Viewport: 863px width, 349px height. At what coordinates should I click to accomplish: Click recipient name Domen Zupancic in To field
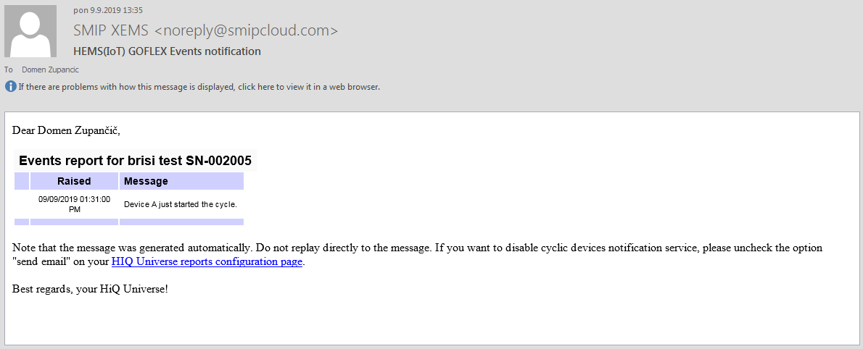pos(50,70)
